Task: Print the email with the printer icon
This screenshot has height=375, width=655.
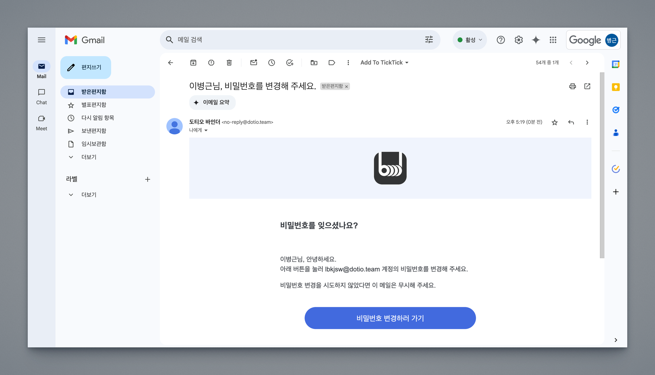Action: pyautogui.click(x=572, y=86)
